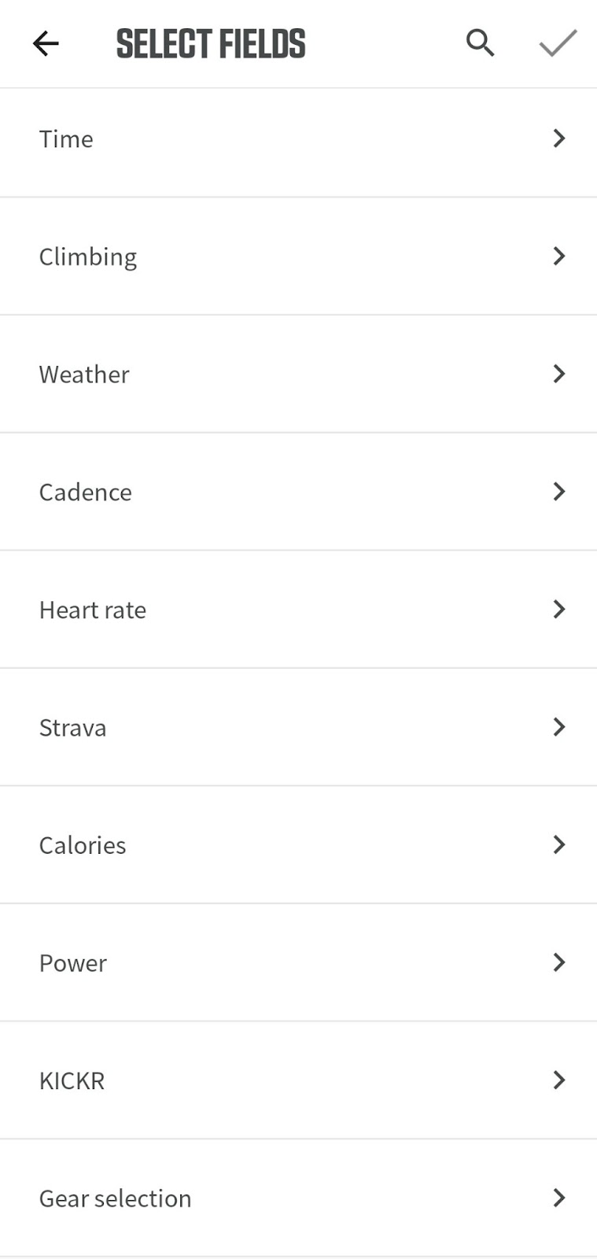Select the Strava fields entry
The image size is (597, 1259).
click(x=73, y=728)
